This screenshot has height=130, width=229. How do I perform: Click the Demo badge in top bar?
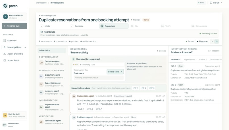[201, 3]
